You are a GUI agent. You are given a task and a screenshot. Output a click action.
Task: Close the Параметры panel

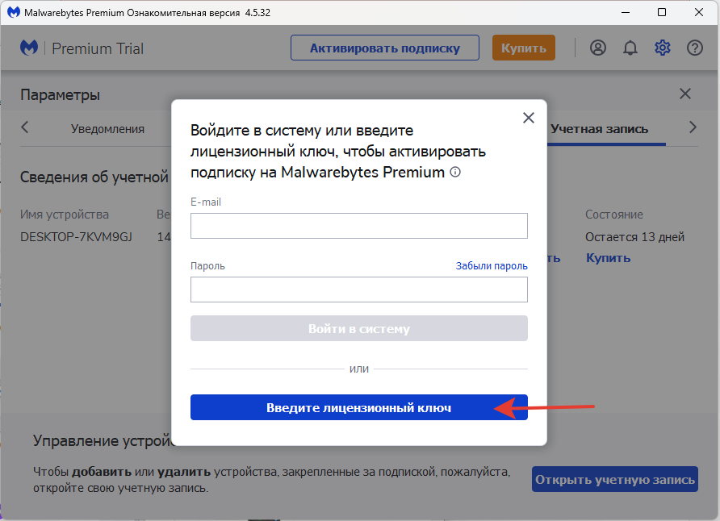(x=685, y=94)
